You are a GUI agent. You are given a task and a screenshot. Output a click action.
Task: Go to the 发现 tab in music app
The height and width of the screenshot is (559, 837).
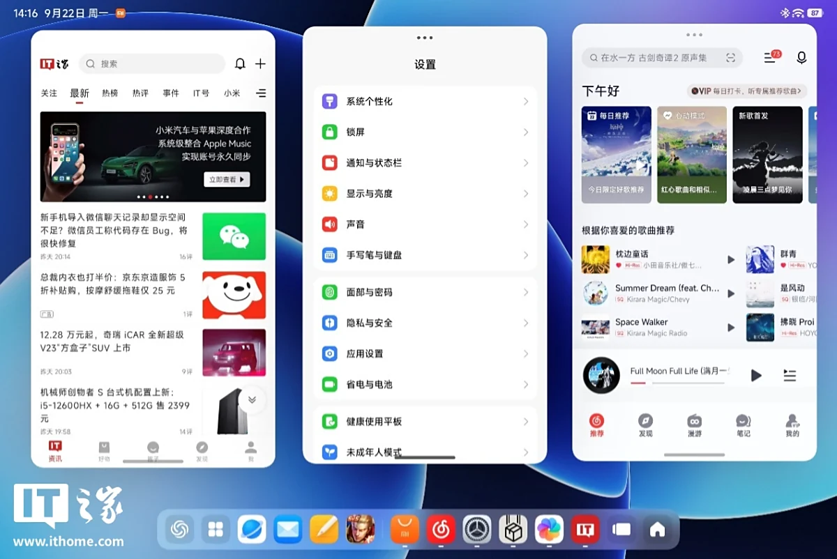tap(645, 424)
